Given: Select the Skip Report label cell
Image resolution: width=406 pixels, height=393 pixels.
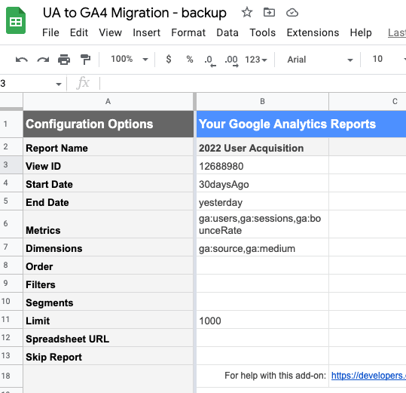Looking at the screenshot, I should pos(108,356).
